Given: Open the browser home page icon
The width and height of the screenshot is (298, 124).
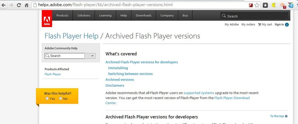Looking at the screenshot, I should coord(27,5).
